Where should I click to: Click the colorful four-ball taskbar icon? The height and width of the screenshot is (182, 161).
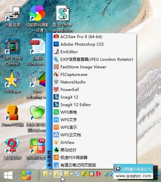pos(26,175)
